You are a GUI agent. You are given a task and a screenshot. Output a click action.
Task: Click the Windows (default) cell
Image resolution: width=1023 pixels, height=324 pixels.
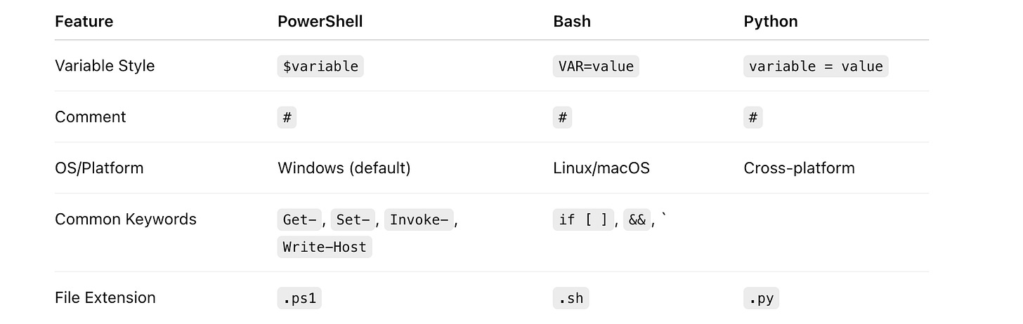pyautogui.click(x=344, y=168)
